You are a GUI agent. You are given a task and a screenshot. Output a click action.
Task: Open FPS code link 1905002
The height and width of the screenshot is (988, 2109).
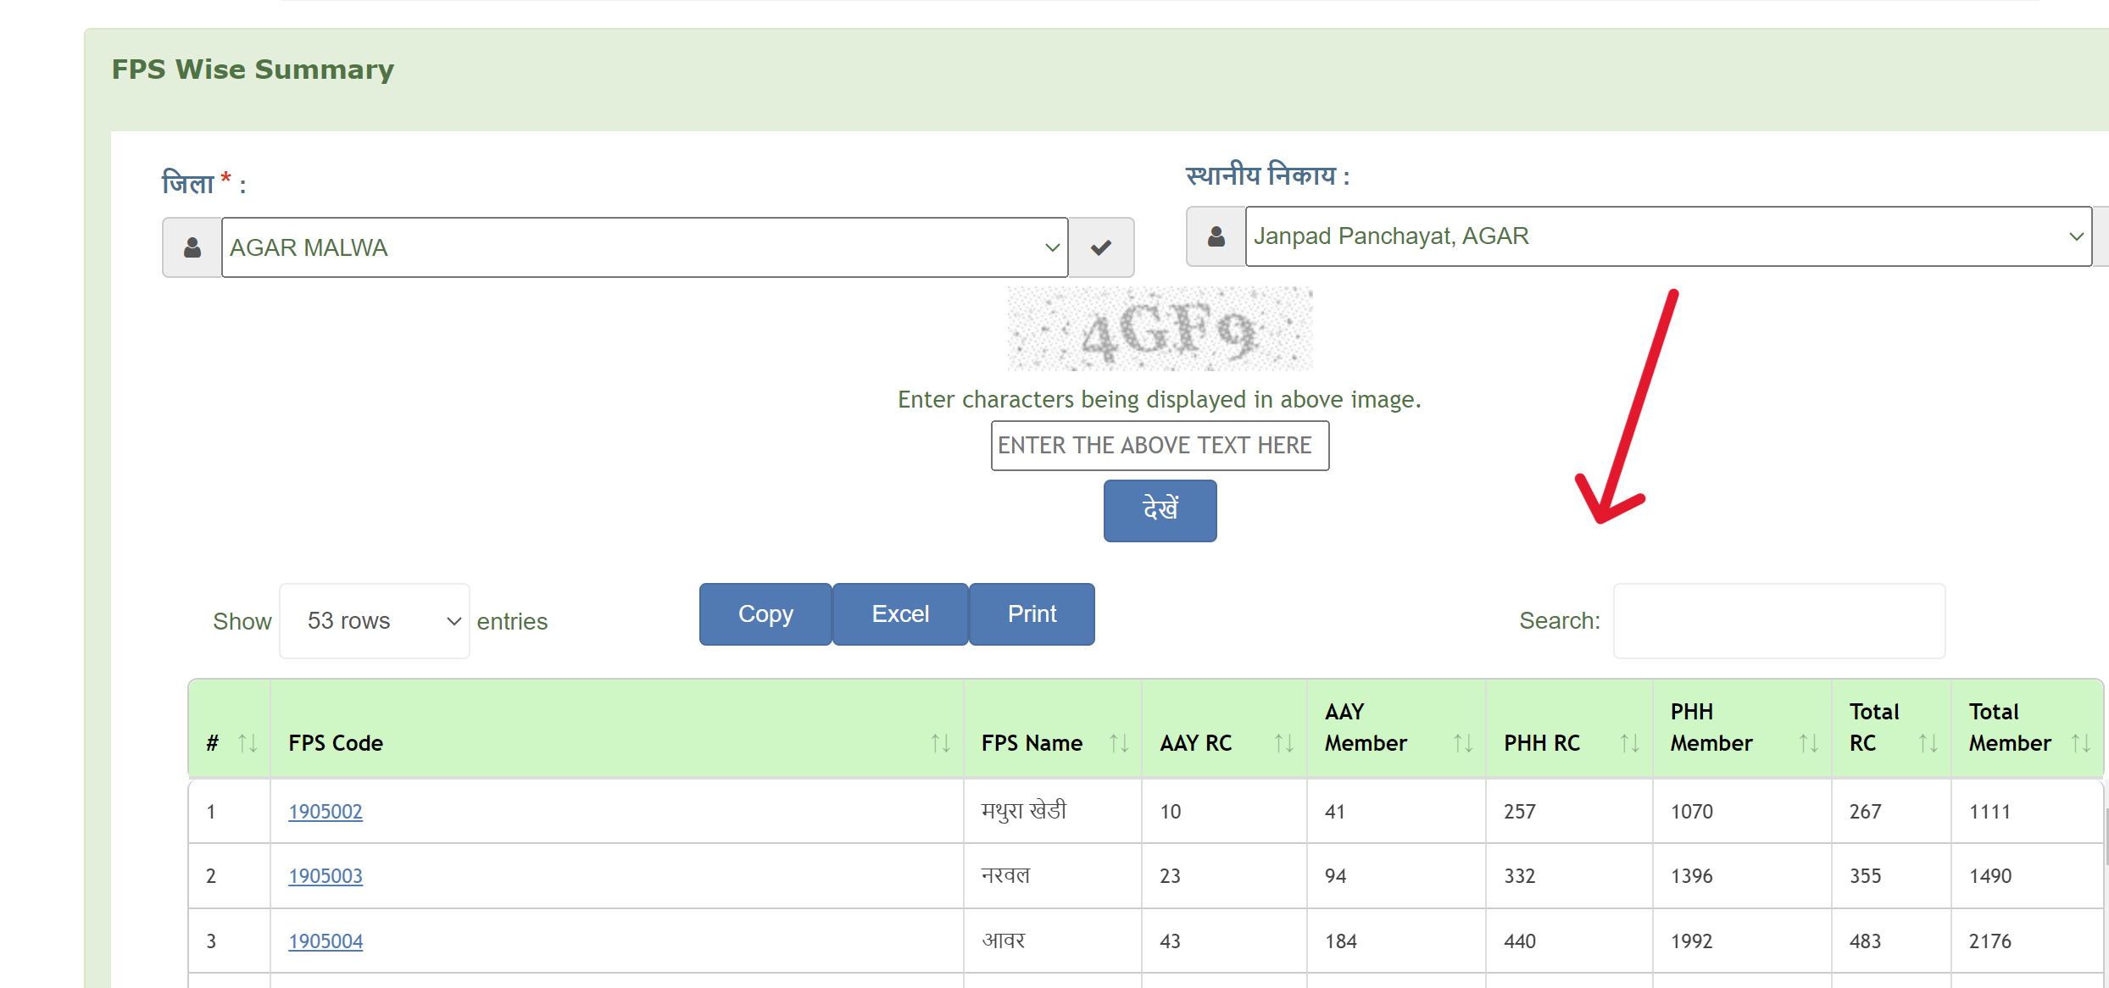click(326, 811)
